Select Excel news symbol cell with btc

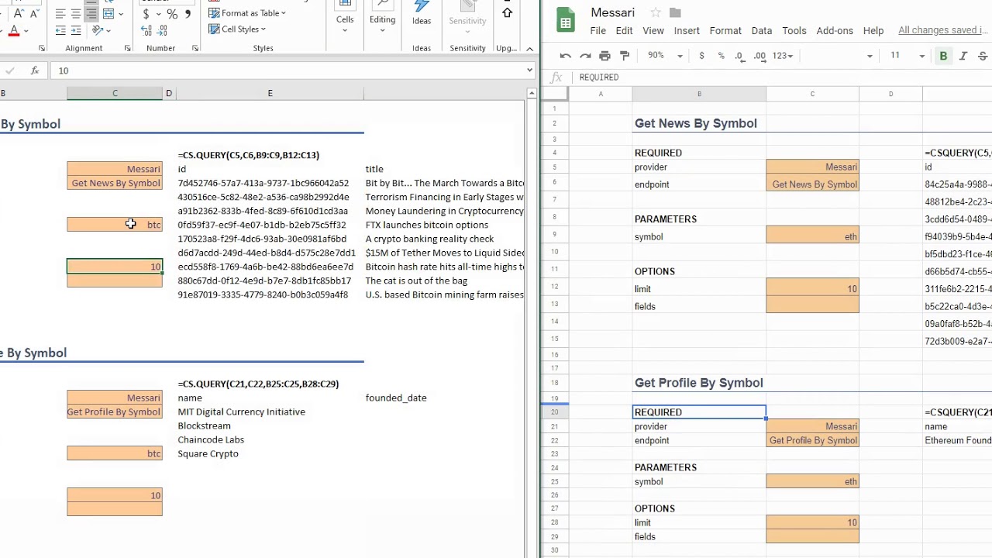pyautogui.click(x=115, y=225)
